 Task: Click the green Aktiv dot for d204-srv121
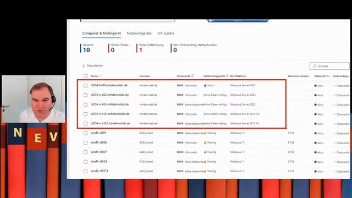click(x=315, y=114)
